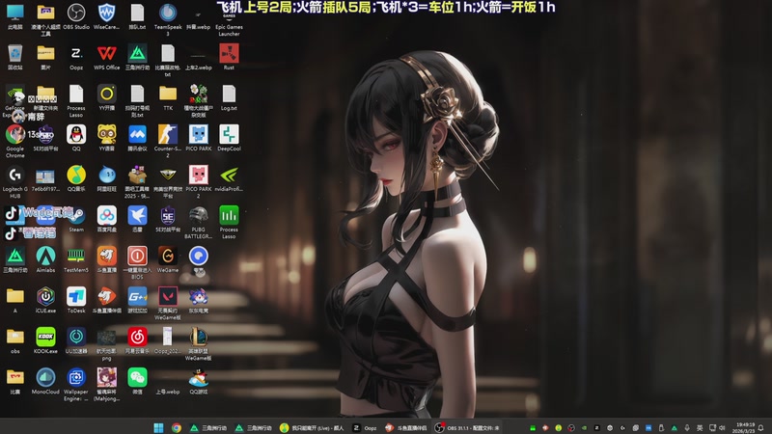772x434 pixels.
Task: Launch TestMem5 memory tester
Action: pyautogui.click(x=76, y=259)
